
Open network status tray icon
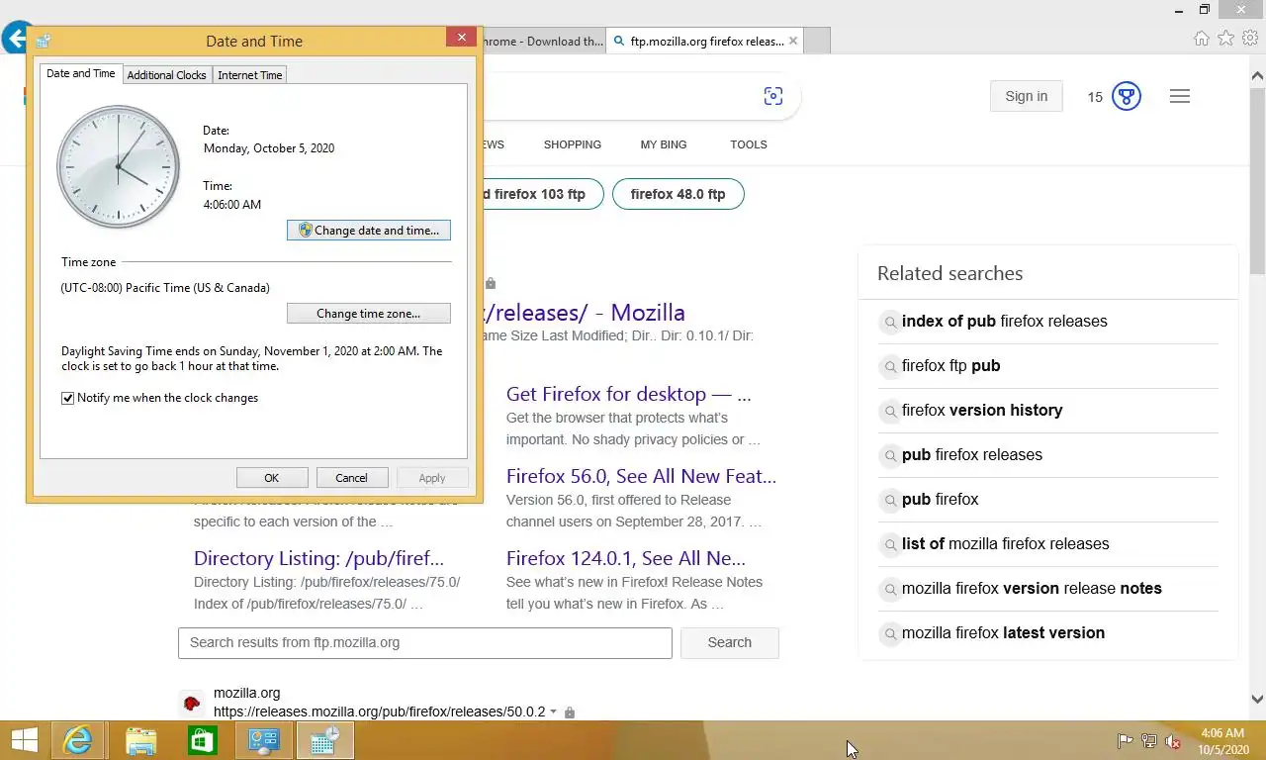pyautogui.click(x=1149, y=741)
